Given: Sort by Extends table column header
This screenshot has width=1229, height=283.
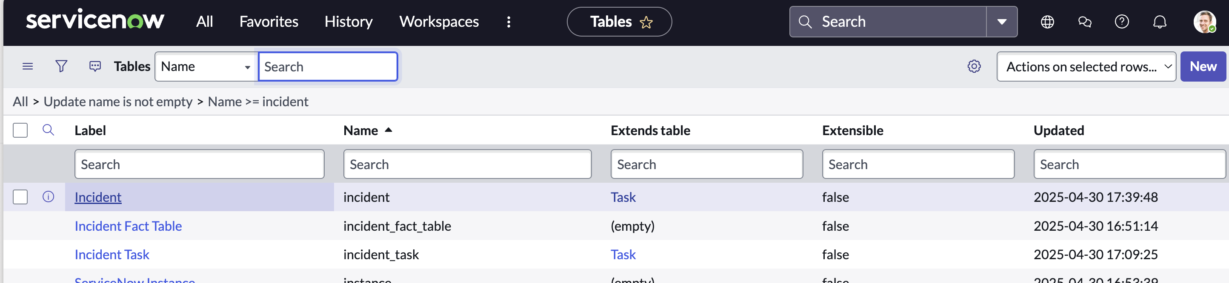Looking at the screenshot, I should pos(650,130).
